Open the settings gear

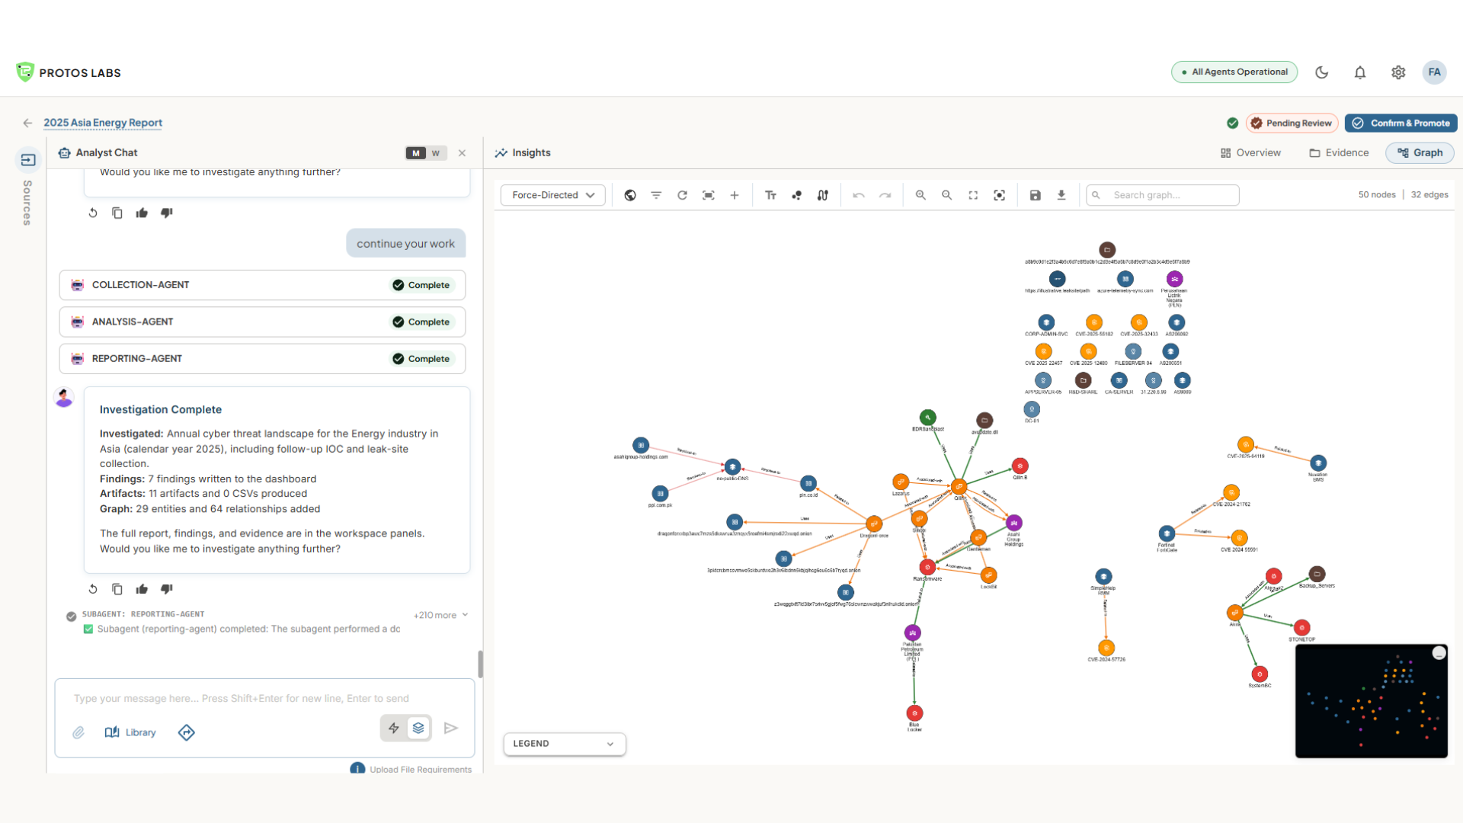[1398, 72]
